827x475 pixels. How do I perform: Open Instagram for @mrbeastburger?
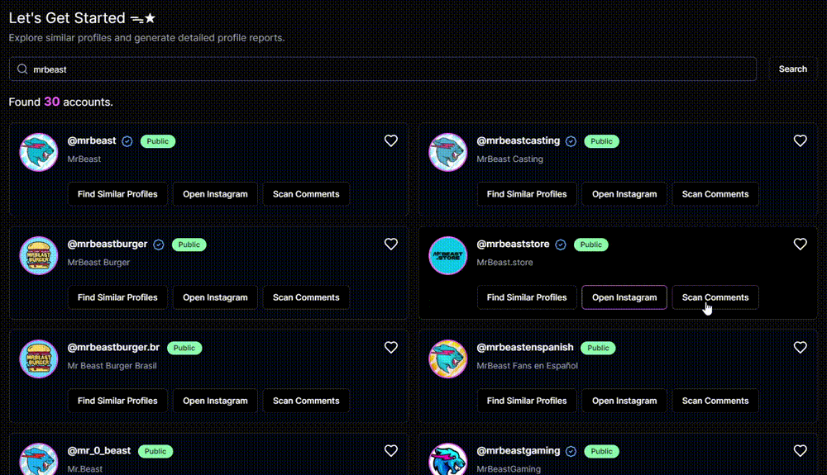(x=215, y=297)
